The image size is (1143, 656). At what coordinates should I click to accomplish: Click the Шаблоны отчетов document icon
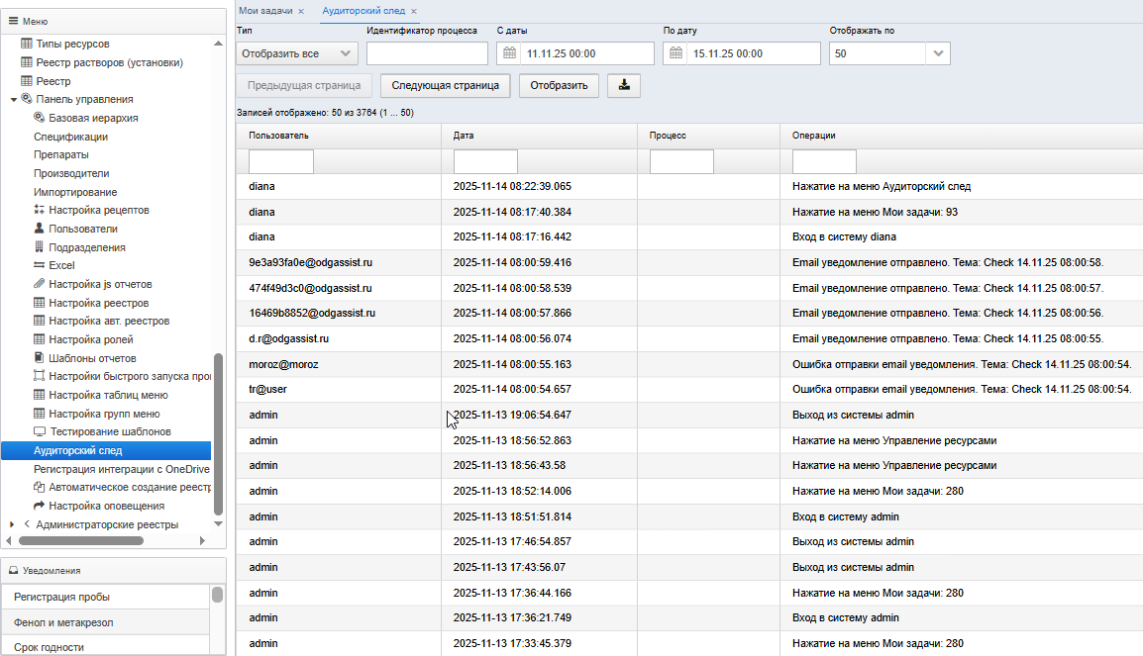point(40,357)
